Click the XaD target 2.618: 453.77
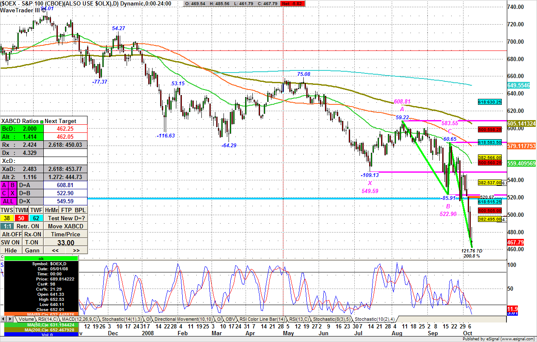 pyautogui.click(x=66, y=169)
